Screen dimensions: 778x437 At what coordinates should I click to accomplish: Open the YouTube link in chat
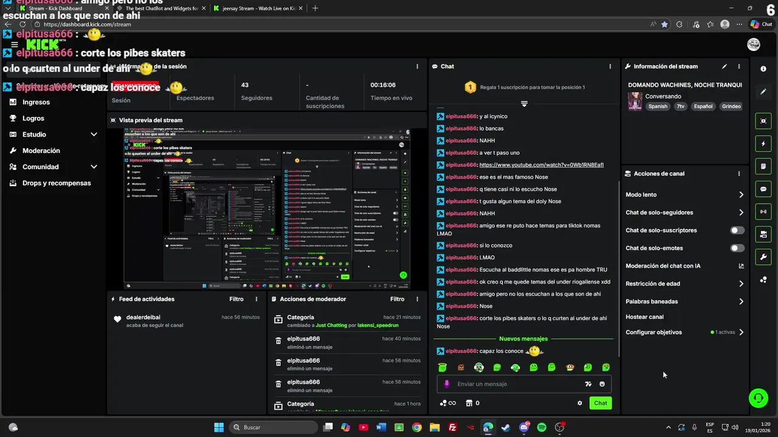541,165
